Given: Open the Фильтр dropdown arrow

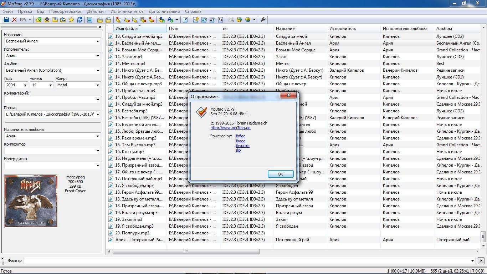Looking at the screenshot, I should click(473, 261).
